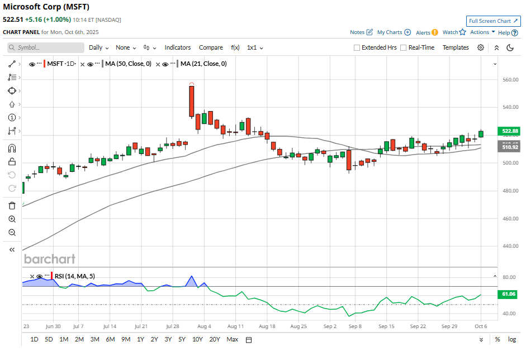Image resolution: width=526 pixels, height=361 pixels.
Task: Select the 6M time range
Action: point(110,339)
